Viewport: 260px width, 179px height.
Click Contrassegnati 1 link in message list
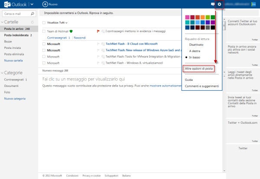(x=58, y=38)
